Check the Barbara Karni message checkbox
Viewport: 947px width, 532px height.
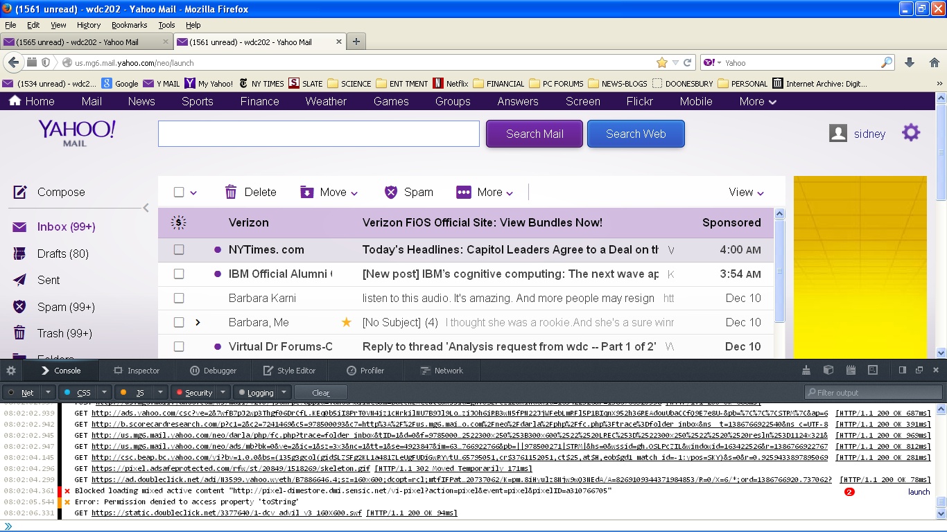pyautogui.click(x=179, y=298)
